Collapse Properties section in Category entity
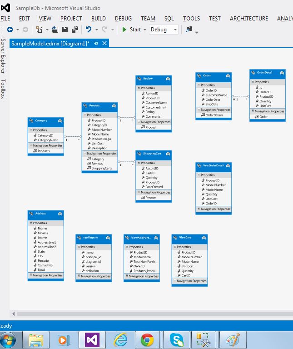This screenshot has height=349, width=293. tap(31, 130)
